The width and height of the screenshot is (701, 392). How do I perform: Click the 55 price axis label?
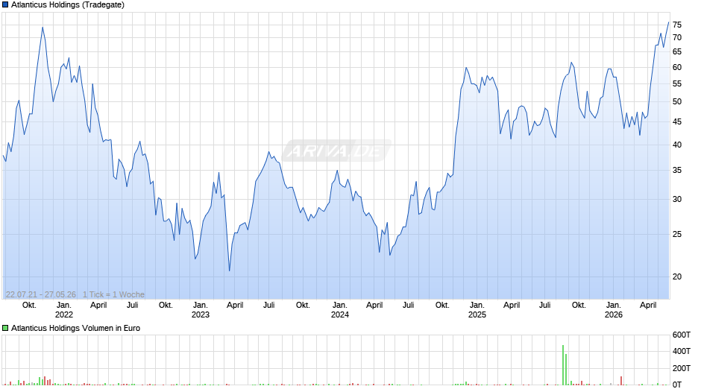coord(677,84)
